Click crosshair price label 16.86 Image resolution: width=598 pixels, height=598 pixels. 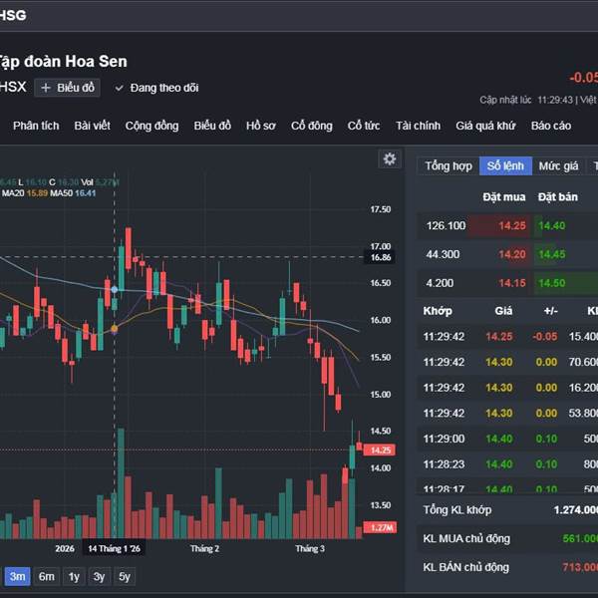pos(381,257)
